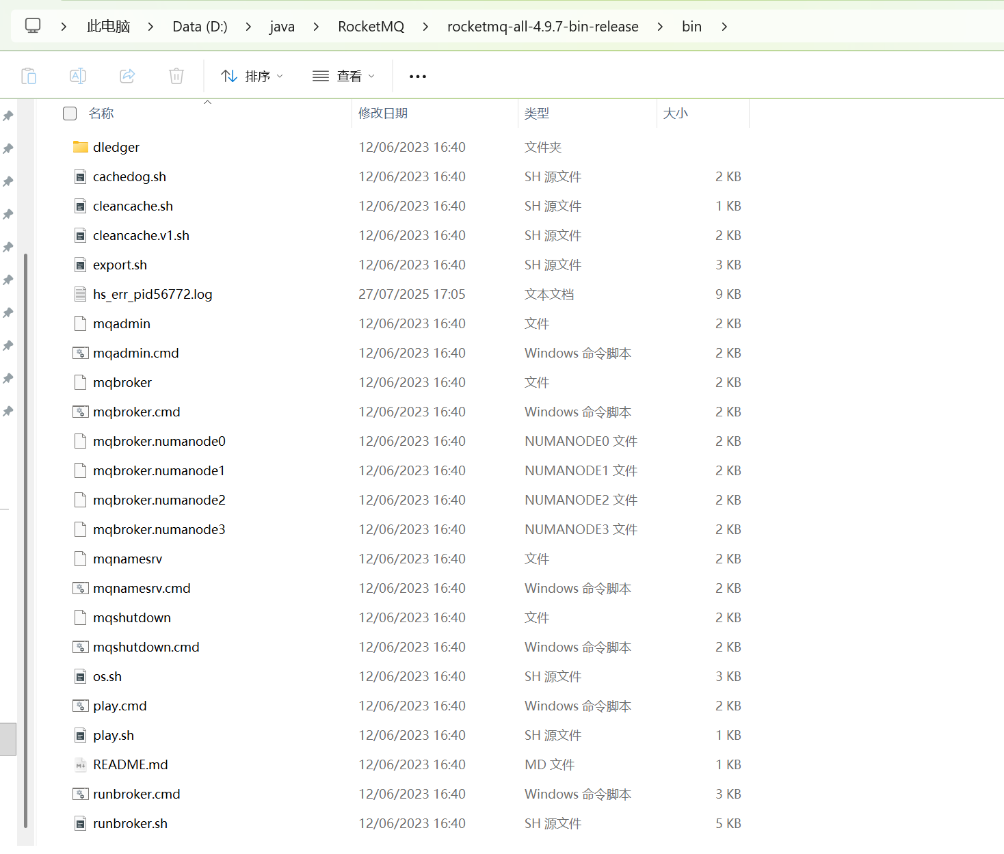The width and height of the screenshot is (1004, 854).
Task: Go to RocketMQ breadcrumb folder
Action: tap(371, 27)
